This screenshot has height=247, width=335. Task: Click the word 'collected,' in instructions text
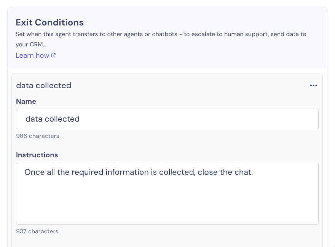coord(177,172)
